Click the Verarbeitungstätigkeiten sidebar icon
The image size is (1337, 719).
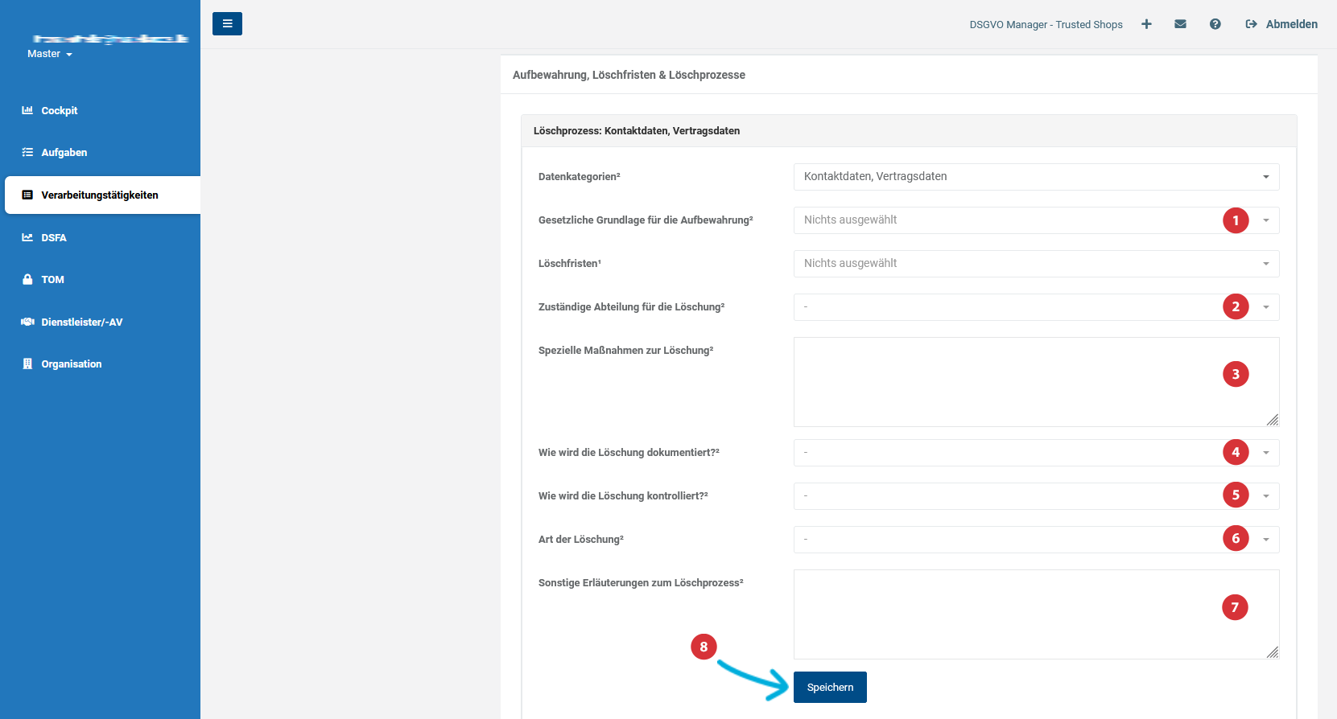(x=27, y=195)
